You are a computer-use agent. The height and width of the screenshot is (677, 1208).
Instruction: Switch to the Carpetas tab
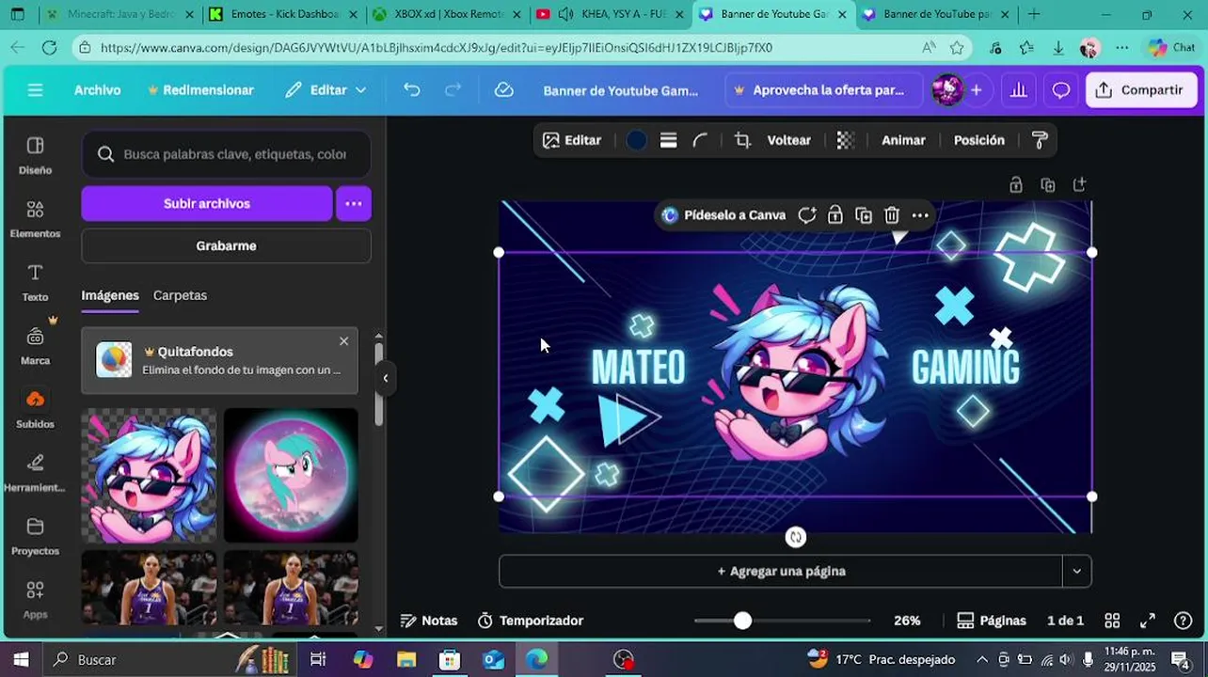click(x=180, y=295)
